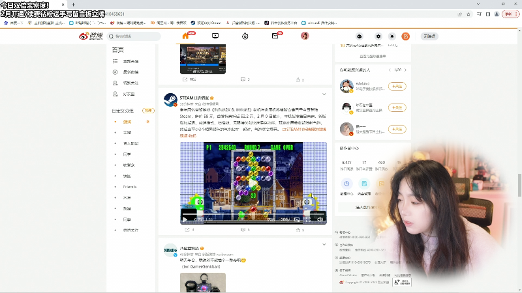Open the blue clock data center icon
Image resolution: width=522 pixels, height=293 pixels.
(x=346, y=184)
